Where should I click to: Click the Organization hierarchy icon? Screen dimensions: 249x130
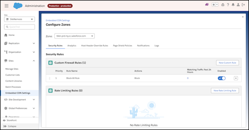tap(6, 52)
